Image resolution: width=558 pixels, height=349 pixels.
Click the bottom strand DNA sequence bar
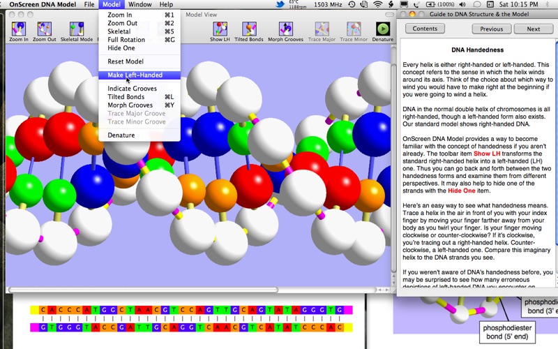(x=191, y=327)
